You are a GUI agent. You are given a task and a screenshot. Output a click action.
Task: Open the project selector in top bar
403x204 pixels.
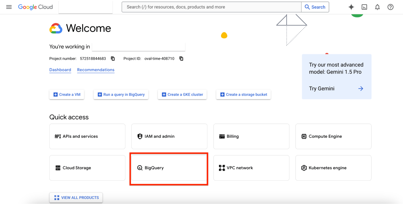(x=86, y=7)
